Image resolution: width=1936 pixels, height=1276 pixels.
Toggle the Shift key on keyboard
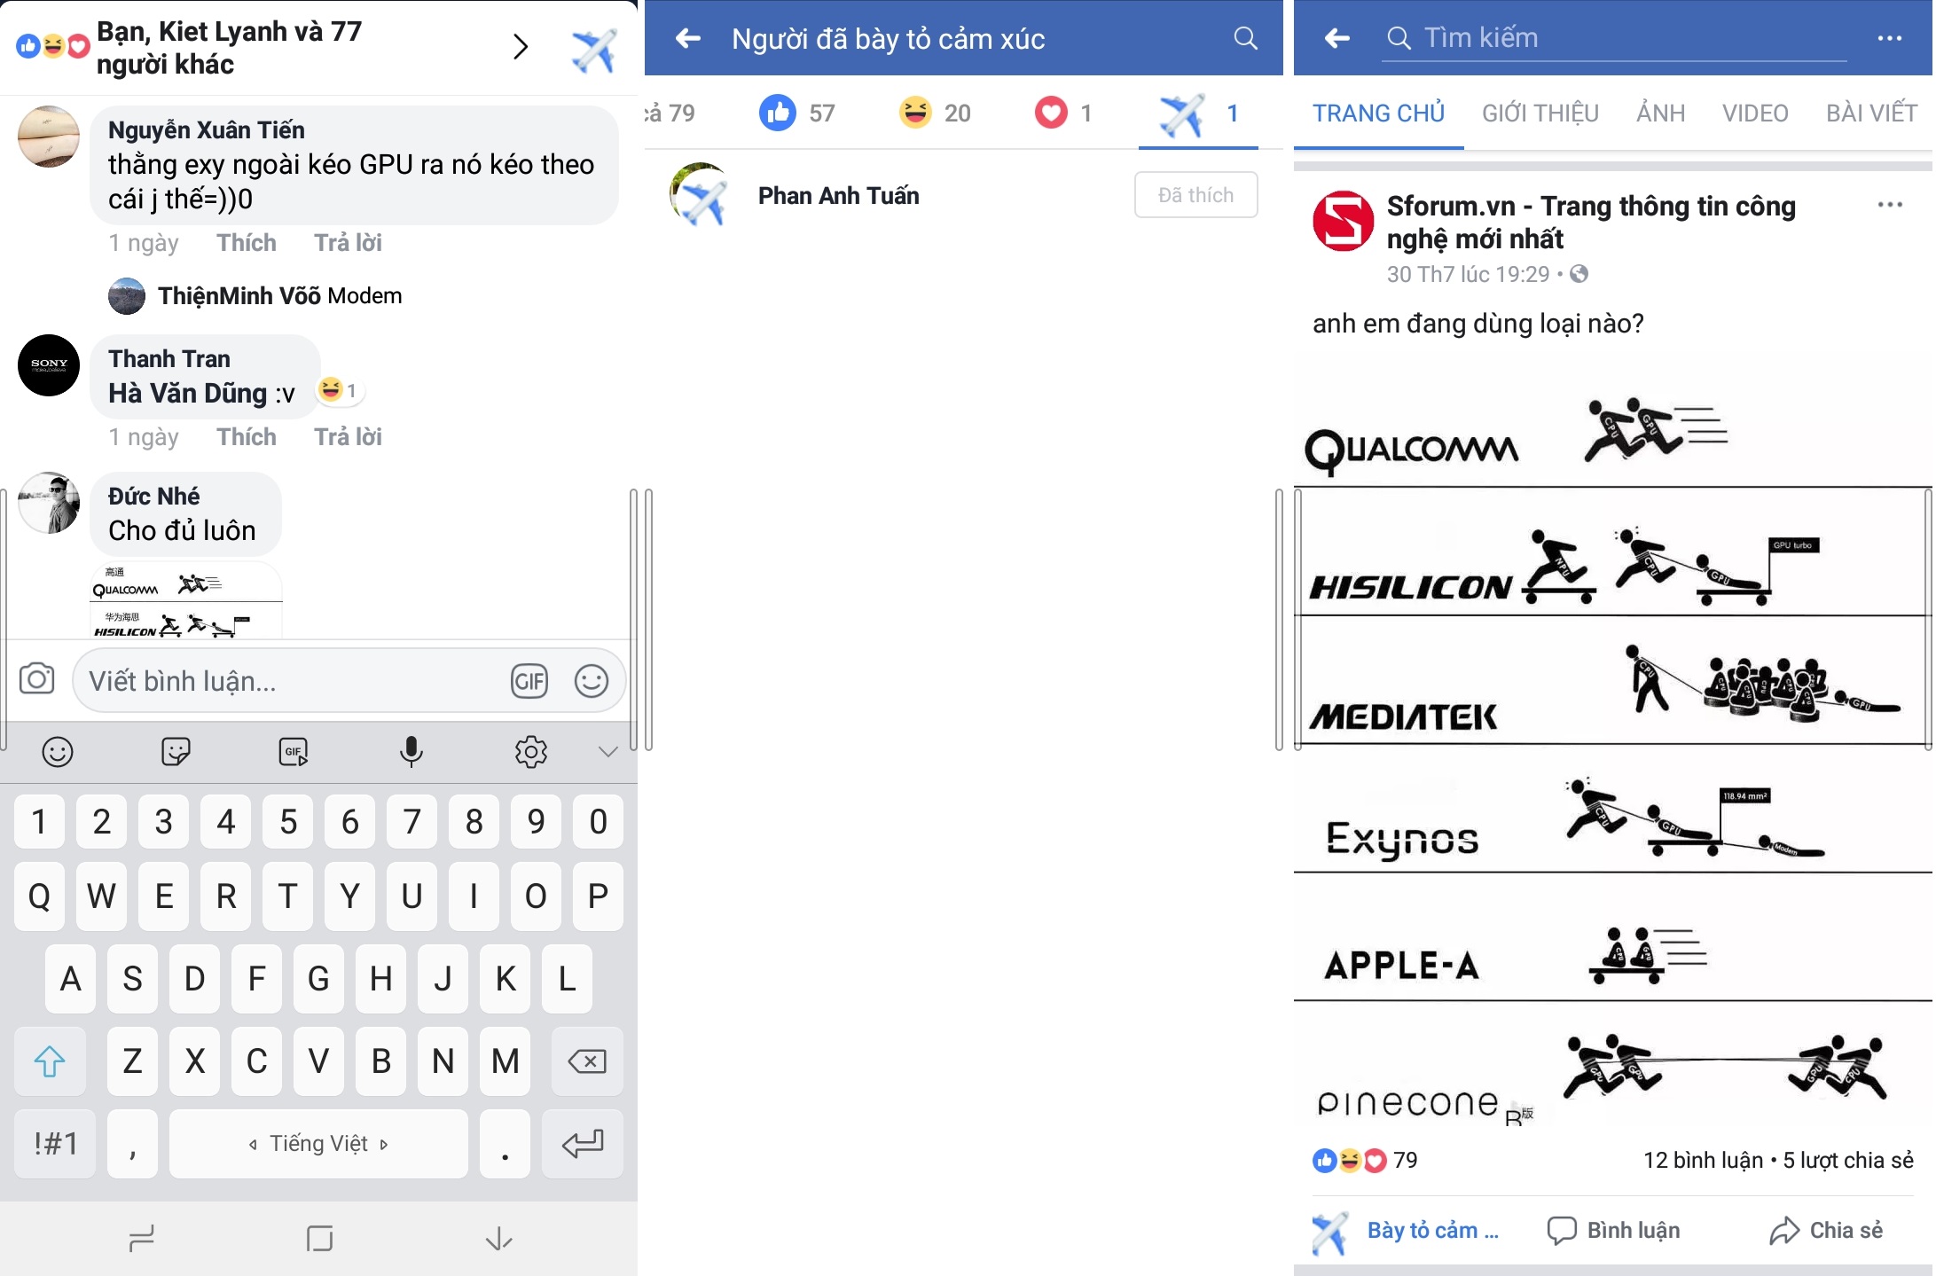(x=50, y=1061)
